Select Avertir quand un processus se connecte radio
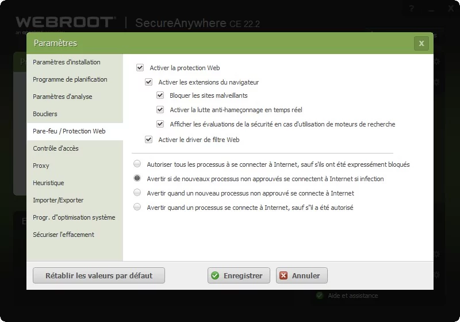 pyautogui.click(x=137, y=207)
